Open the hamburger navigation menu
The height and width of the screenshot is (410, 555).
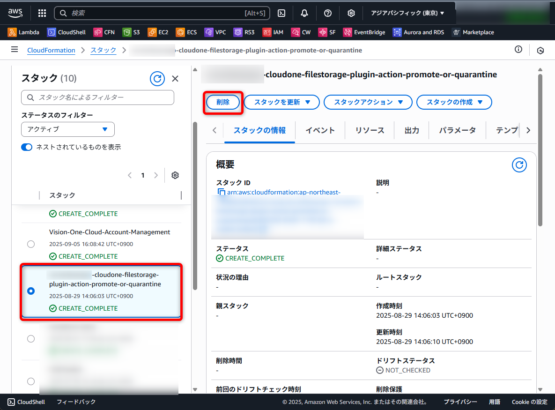pyautogui.click(x=15, y=50)
